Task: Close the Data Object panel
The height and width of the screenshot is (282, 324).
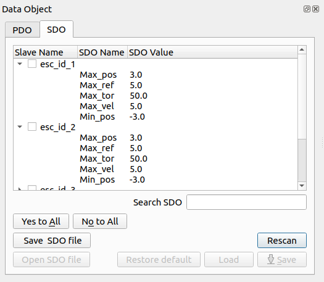Action: 316,9
